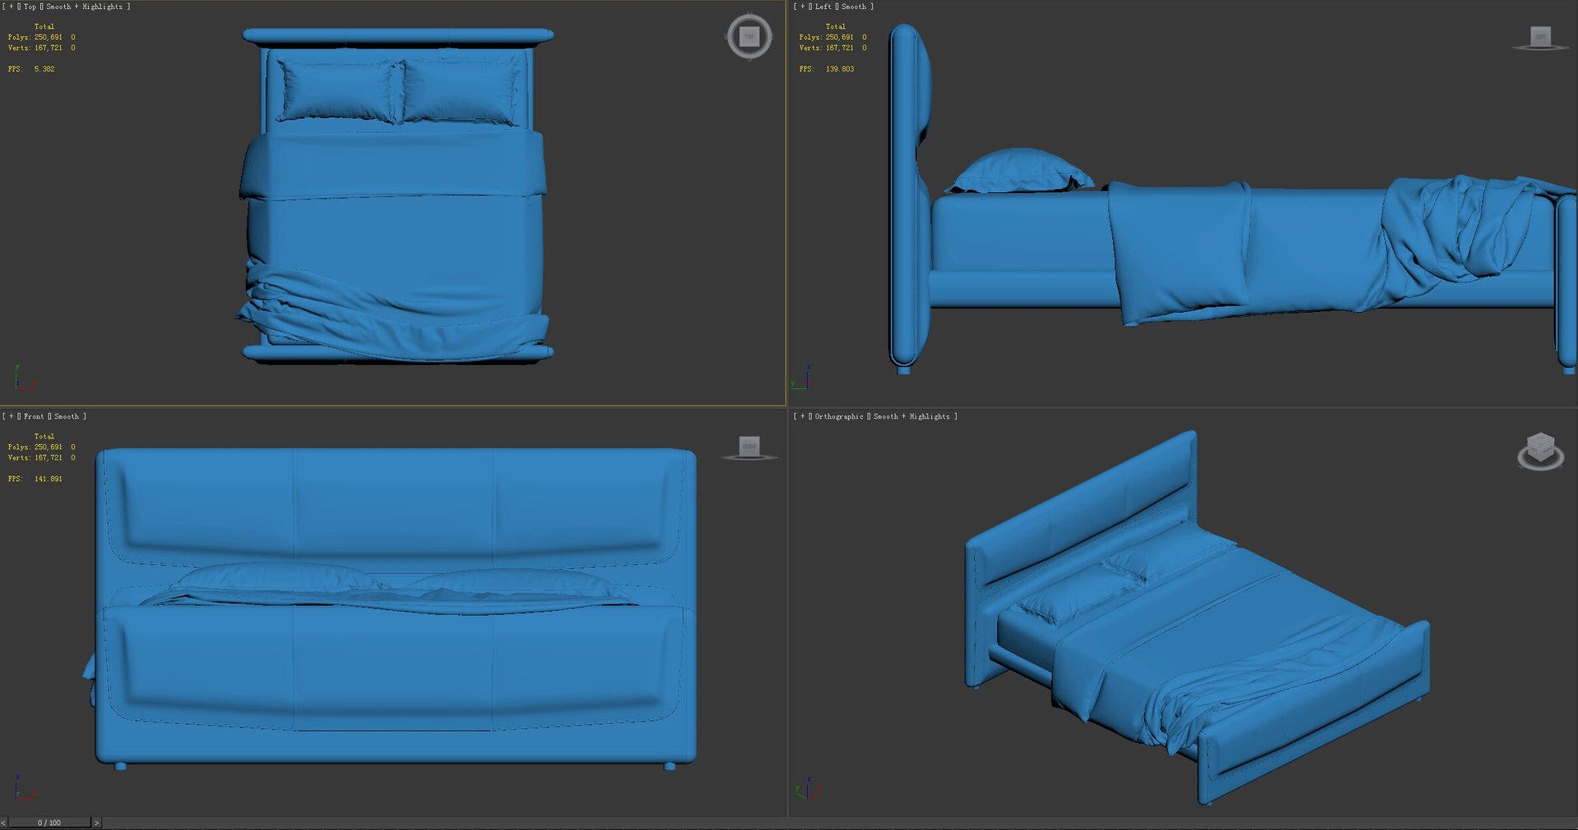Open the plus menu of the Left viewport

[x=802, y=7]
